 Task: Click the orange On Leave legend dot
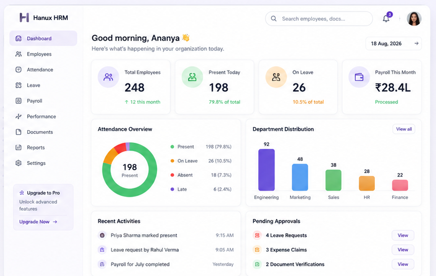click(x=172, y=161)
